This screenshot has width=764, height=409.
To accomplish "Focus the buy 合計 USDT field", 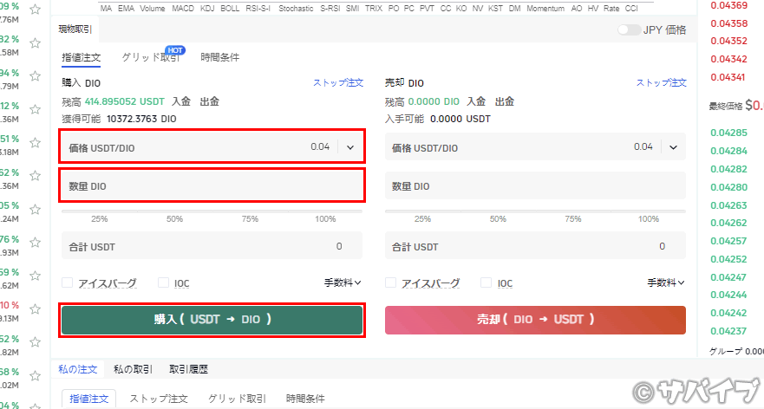I will (212, 246).
